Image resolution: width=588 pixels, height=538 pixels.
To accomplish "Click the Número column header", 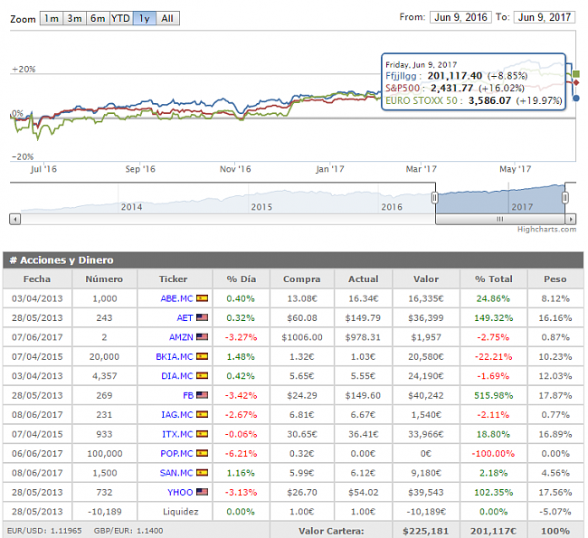I will [104, 279].
